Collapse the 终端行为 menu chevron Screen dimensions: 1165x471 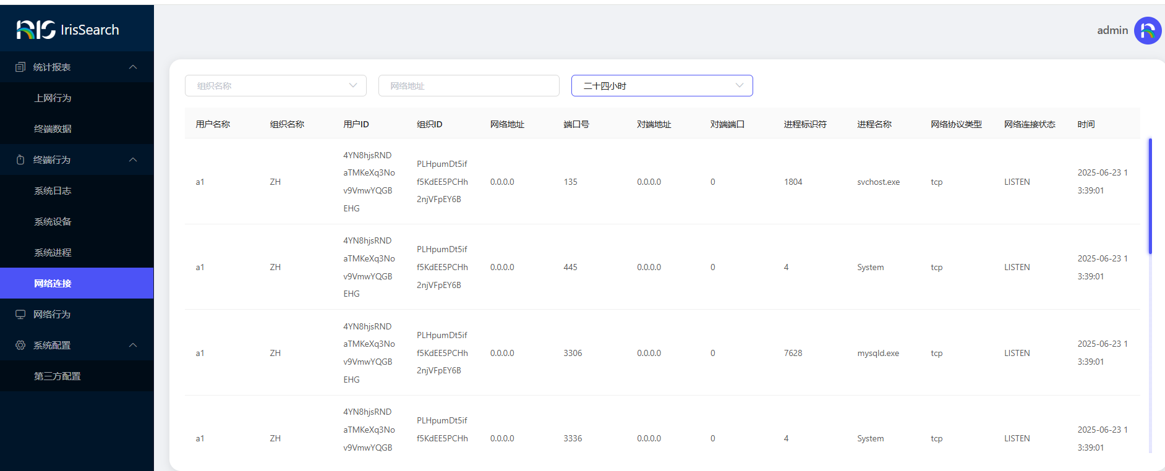pyautogui.click(x=133, y=159)
